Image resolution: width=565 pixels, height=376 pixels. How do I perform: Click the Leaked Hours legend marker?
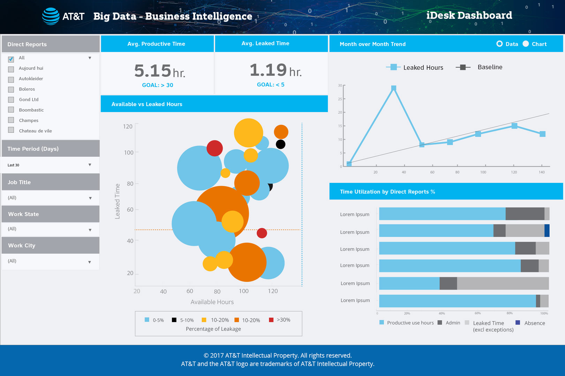tap(393, 67)
